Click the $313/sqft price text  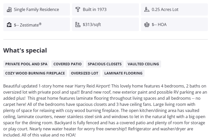click(92, 25)
